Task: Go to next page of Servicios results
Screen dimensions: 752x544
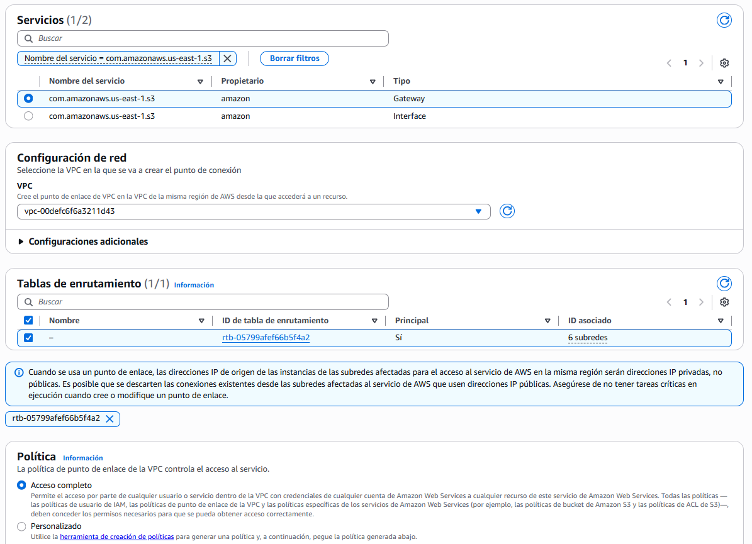Action: (701, 63)
